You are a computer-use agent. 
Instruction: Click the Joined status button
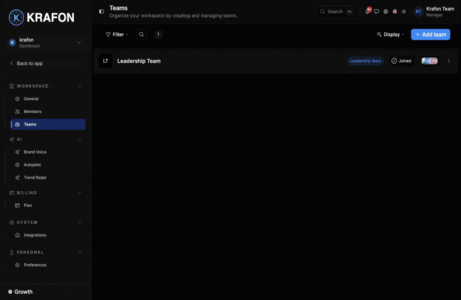click(401, 61)
